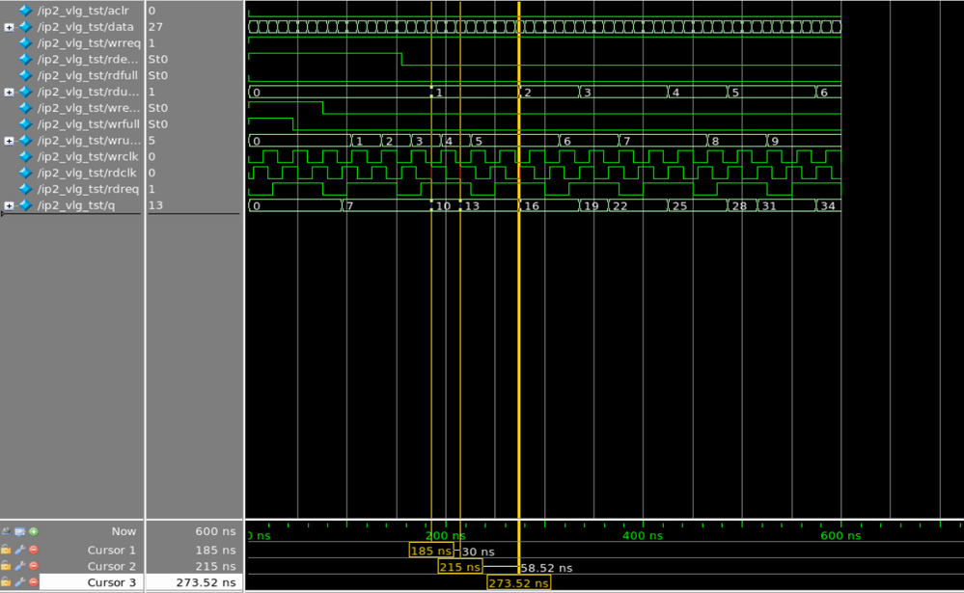
Task: Toggle lock for Cursor 2
Action: 6,566
